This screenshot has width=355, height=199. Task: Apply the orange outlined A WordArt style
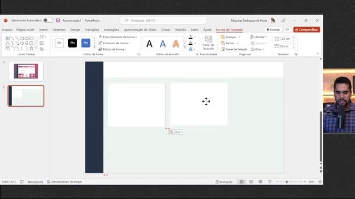pyautogui.click(x=176, y=44)
